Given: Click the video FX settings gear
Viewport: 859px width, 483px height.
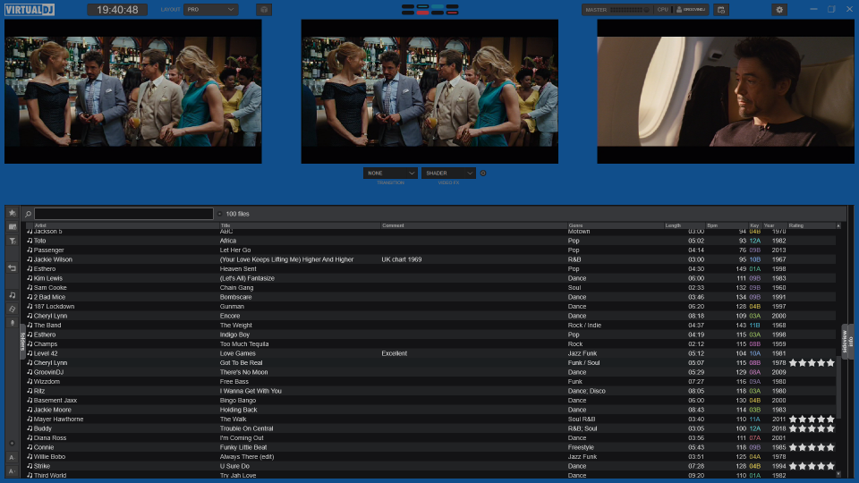Looking at the screenshot, I should tap(483, 173).
